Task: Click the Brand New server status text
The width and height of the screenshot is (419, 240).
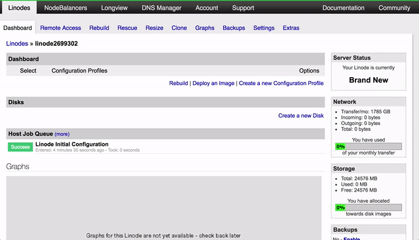Action: pyautogui.click(x=369, y=80)
